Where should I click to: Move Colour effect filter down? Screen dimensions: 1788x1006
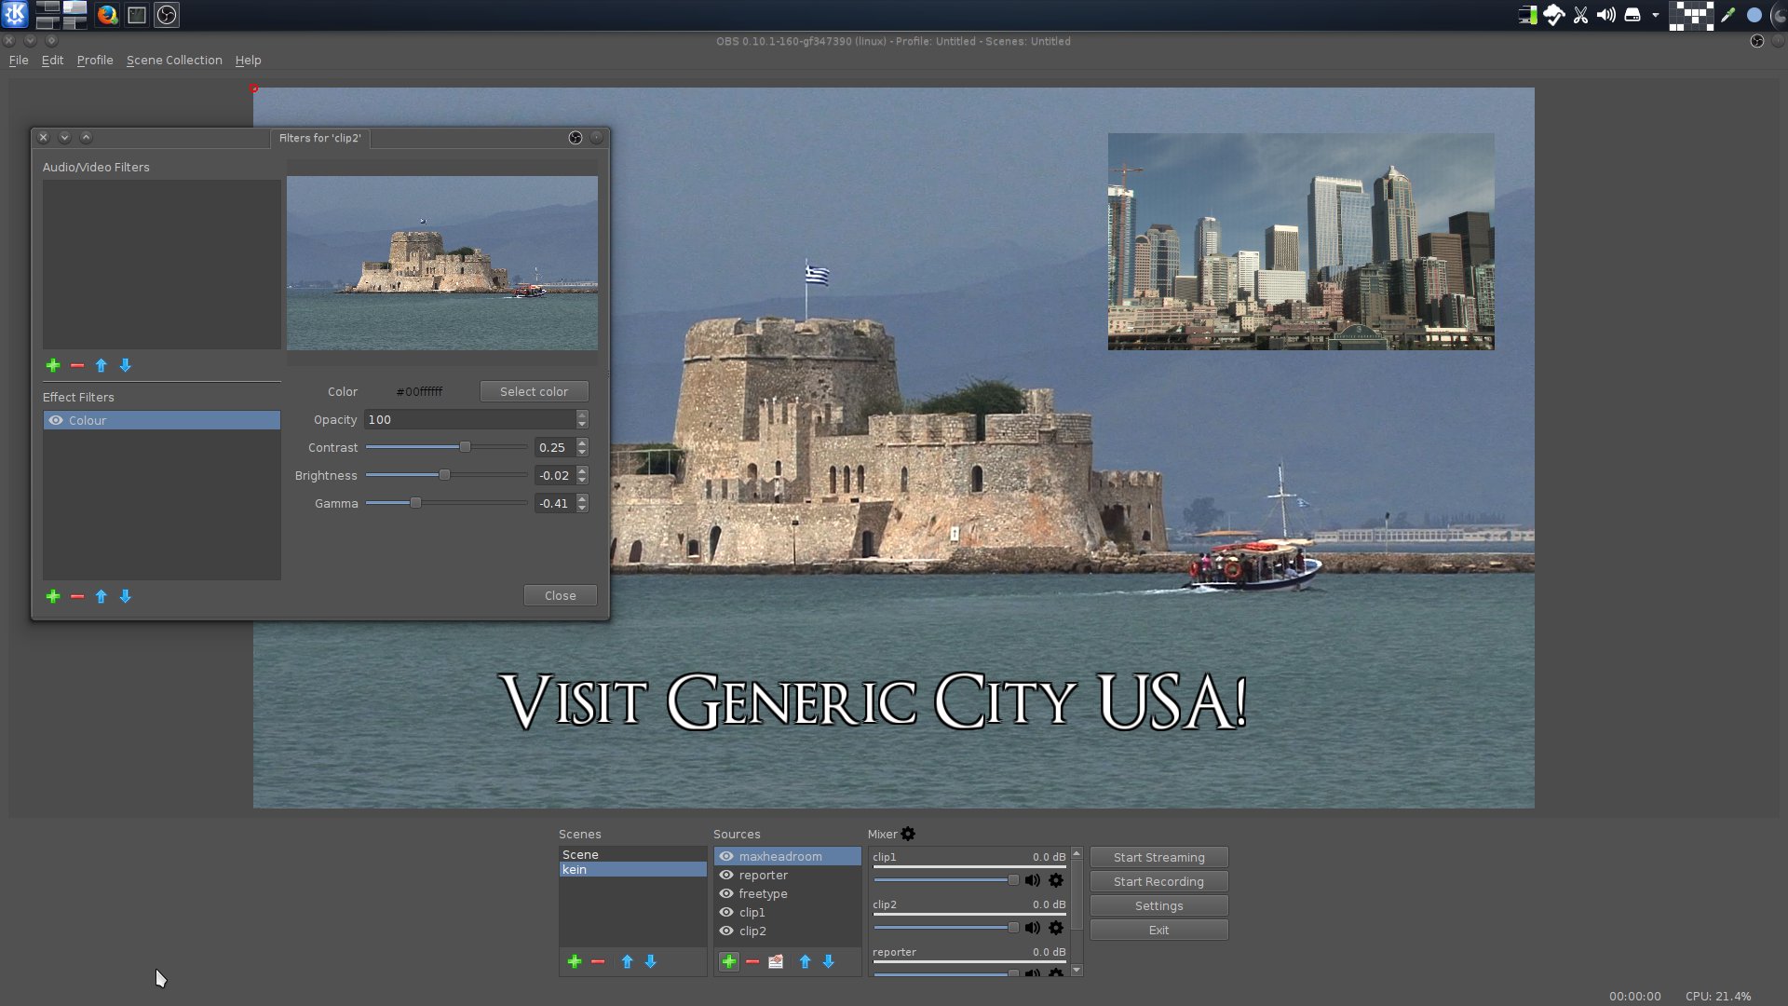pos(126,596)
